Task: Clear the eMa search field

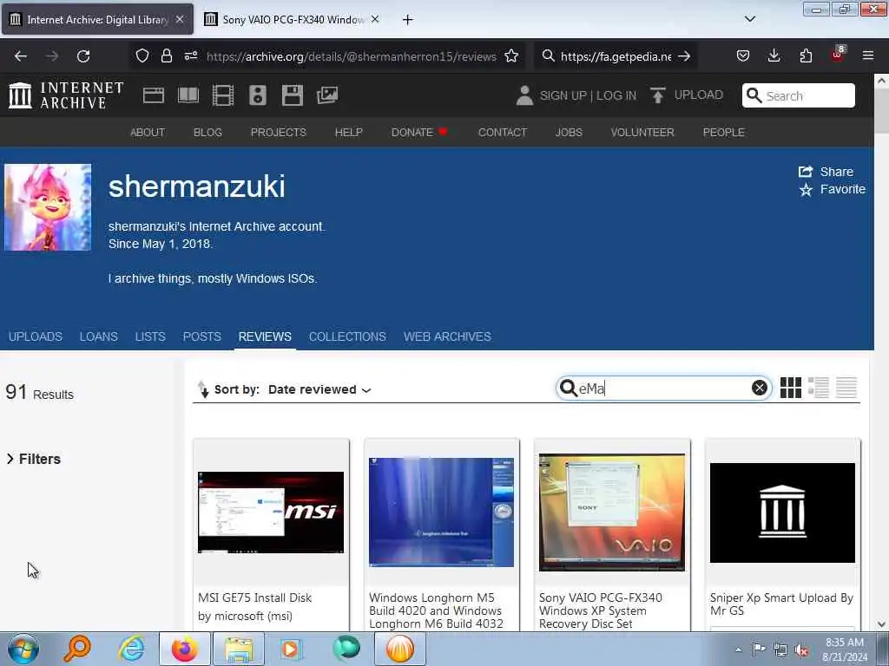Action: (759, 388)
